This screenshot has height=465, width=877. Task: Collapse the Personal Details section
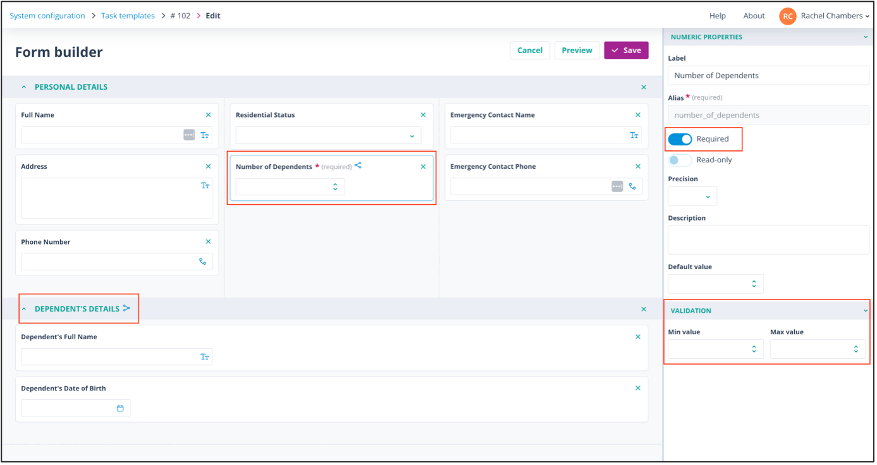[24, 87]
